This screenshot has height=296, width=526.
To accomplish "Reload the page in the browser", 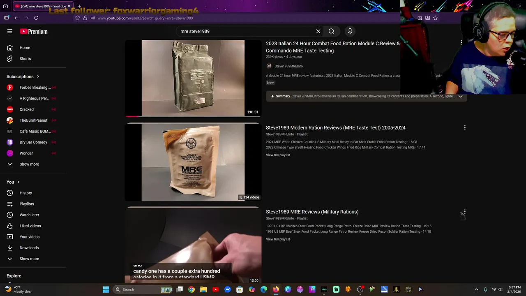I will [x=36, y=18].
